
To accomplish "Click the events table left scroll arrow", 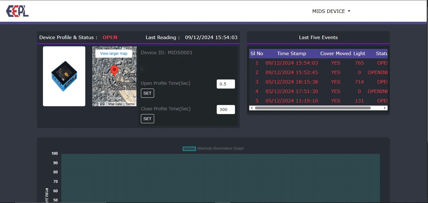I will coord(252,108).
